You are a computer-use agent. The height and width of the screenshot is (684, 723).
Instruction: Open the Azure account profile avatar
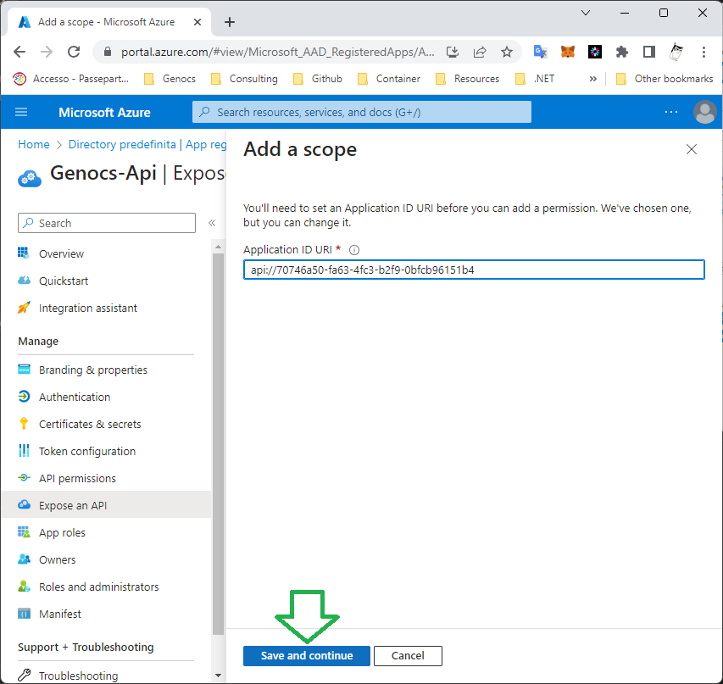point(704,112)
